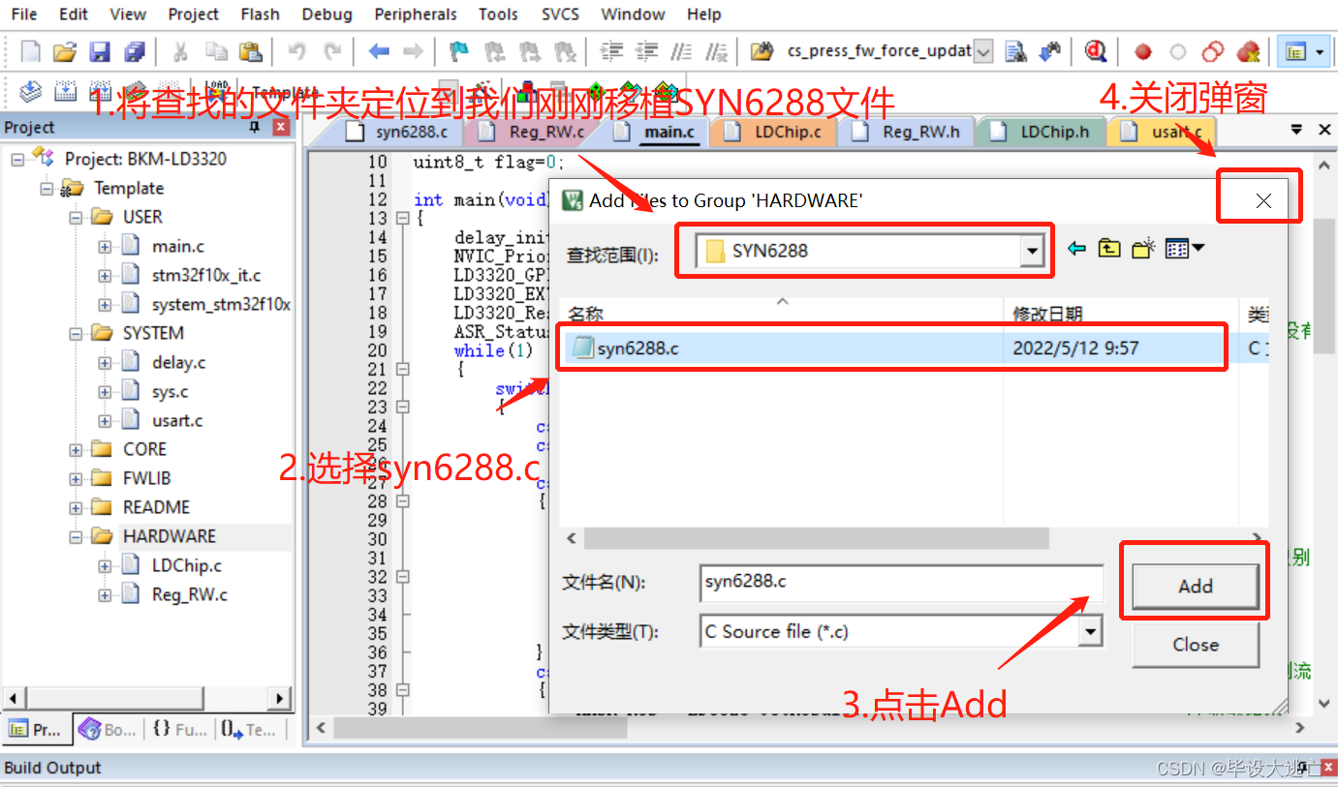Switch to LDChip.h editor tab

(x=1042, y=132)
